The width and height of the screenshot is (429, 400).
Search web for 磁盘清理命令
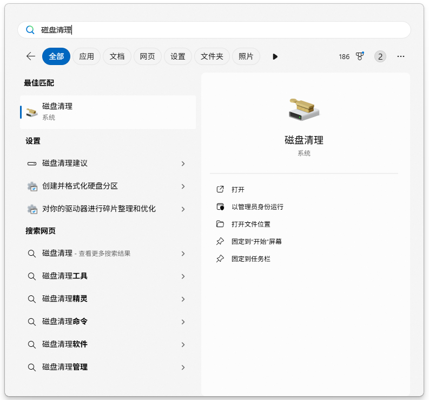[x=108, y=322]
